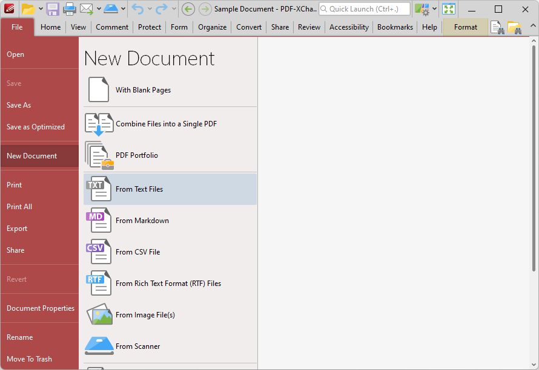Select New Document in the sidebar
539x370 pixels.
click(x=39, y=156)
